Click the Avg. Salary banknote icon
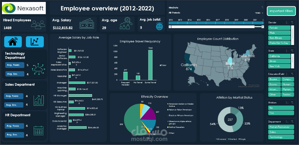 87,24
